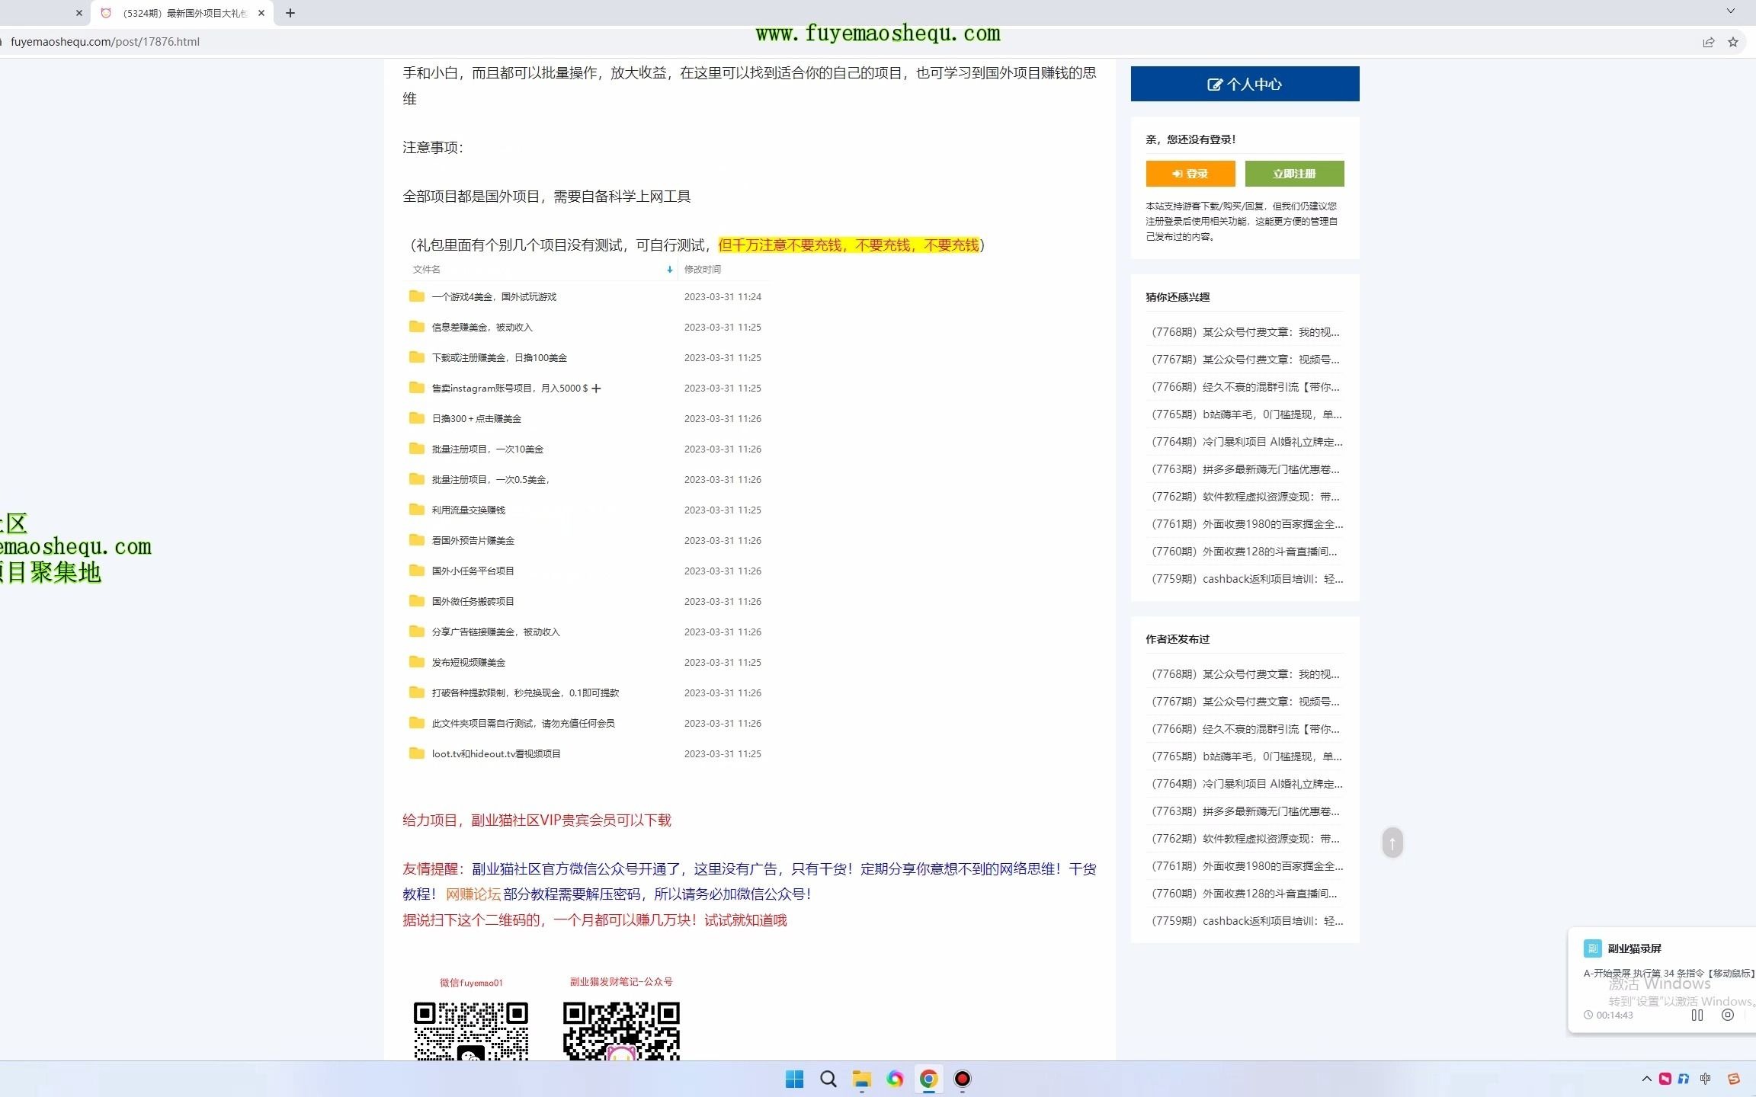Click the timestamp 2023-03-31 11:24

coord(723,297)
